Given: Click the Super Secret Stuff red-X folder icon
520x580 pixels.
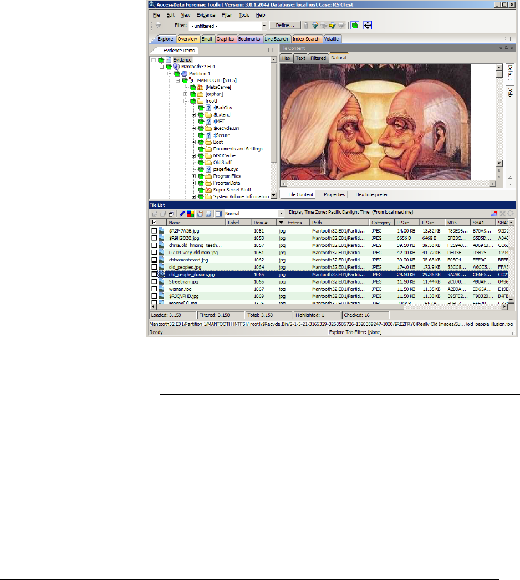Looking at the screenshot, I should 208,190.
